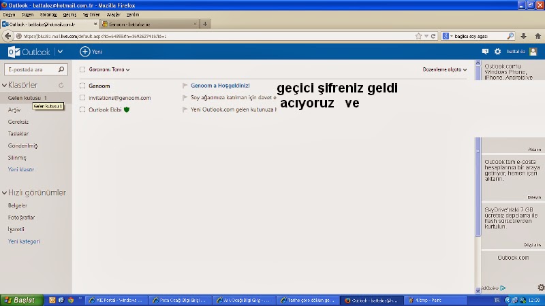Click the Yeni new message plus icon
This screenshot has height=306, width=545.
pos(84,52)
